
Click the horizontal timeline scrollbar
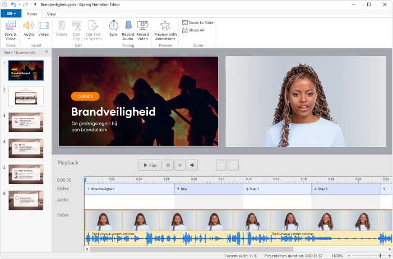click(x=192, y=249)
